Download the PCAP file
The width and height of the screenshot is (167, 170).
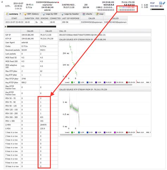(x=153, y=3)
